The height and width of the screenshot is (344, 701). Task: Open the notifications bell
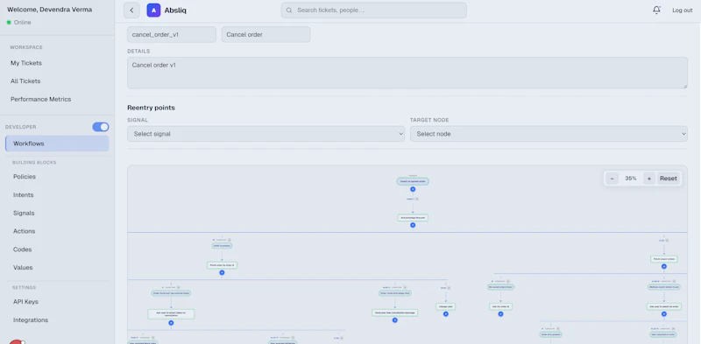point(656,11)
